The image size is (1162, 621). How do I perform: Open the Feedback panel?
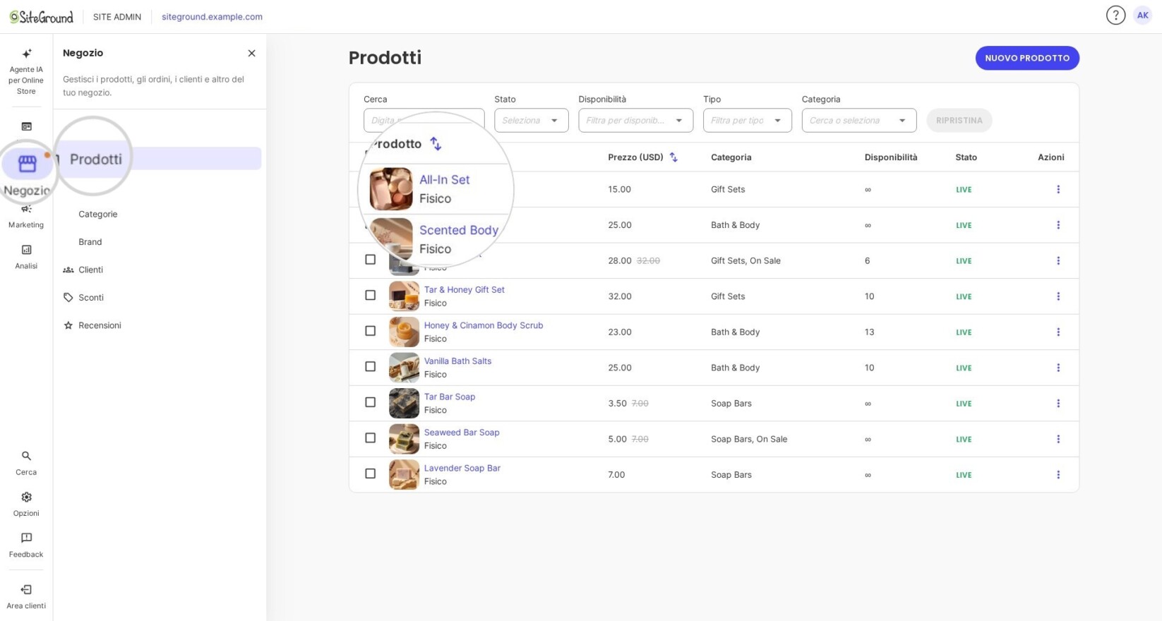tap(26, 545)
